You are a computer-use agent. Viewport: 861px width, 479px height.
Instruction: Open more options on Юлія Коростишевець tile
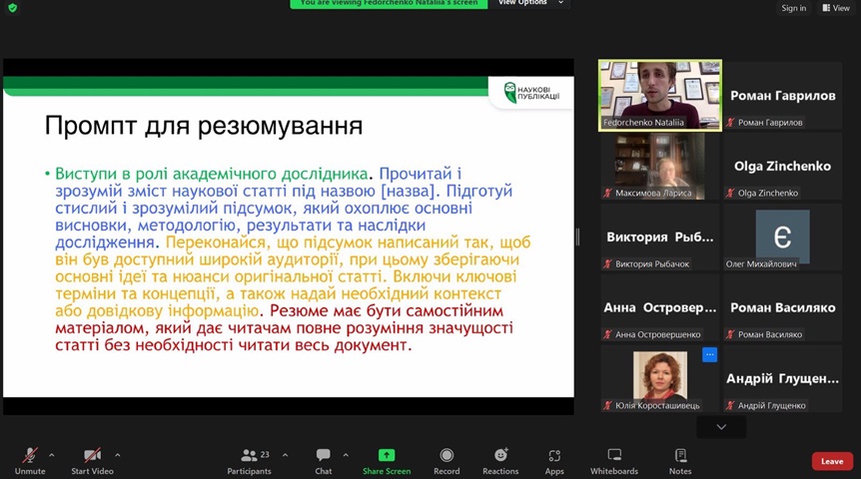[x=709, y=354]
